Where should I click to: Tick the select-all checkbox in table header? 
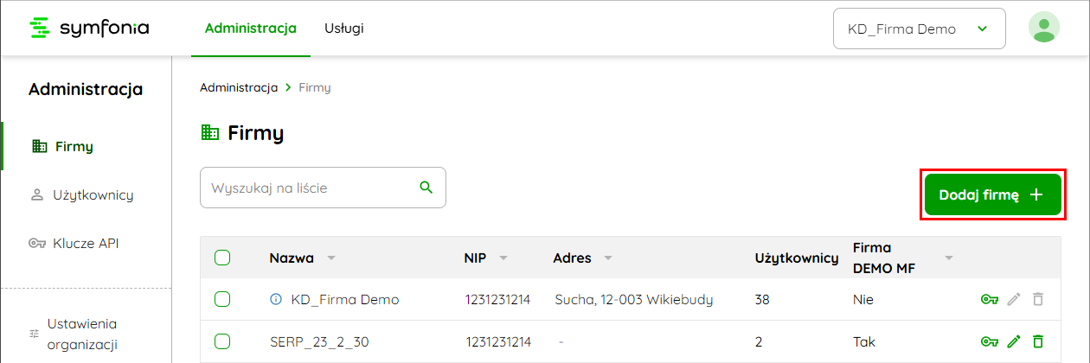[x=222, y=257]
